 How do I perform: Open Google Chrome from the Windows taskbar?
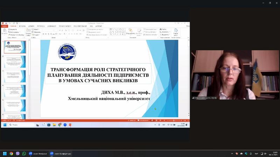point(11,154)
